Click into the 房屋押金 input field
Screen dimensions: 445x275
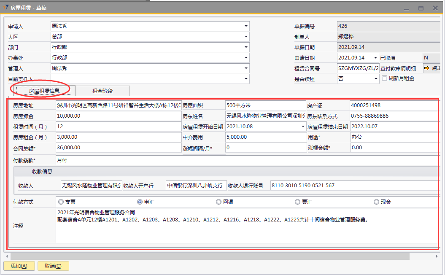pyautogui.click(x=118, y=116)
